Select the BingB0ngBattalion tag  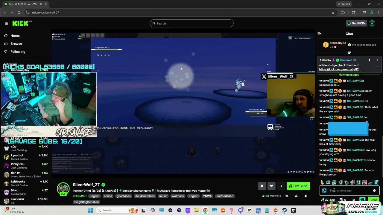click(86, 202)
